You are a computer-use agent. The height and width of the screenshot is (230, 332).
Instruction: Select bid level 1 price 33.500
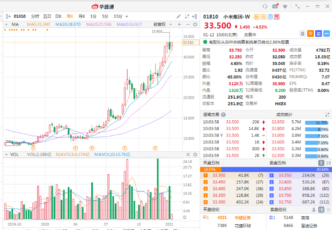tap(219, 175)
